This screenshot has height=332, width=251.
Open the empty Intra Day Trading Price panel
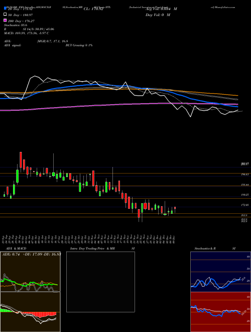coord(100,282)
